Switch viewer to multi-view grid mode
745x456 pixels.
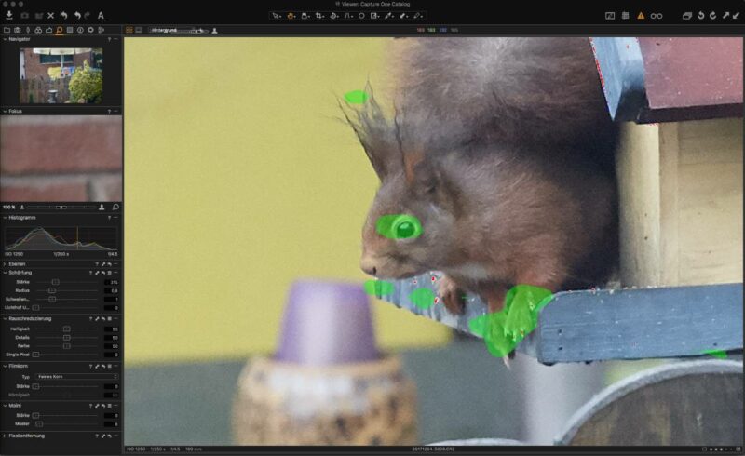[129, 30]
